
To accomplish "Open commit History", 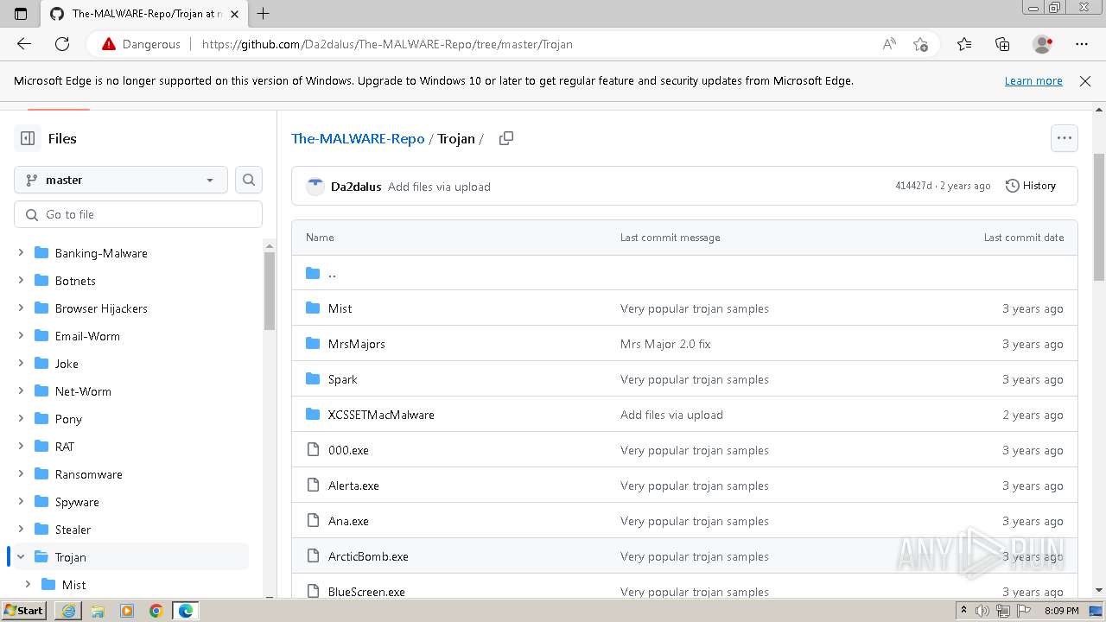I will [x=1031, y=186].
